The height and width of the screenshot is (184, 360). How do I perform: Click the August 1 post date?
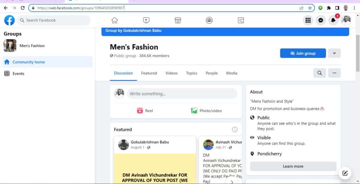click(137, 147)
